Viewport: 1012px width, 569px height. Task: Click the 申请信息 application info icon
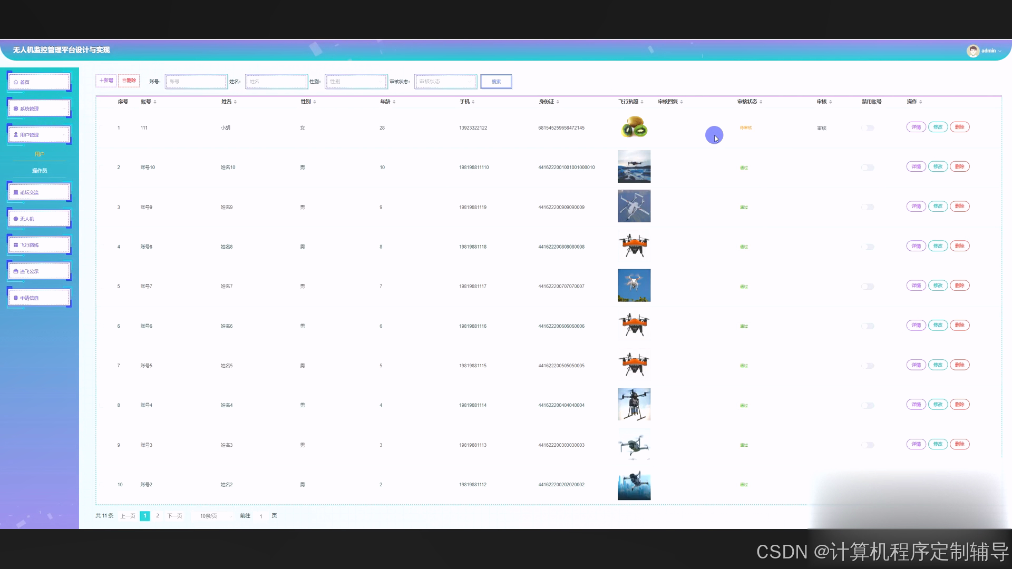(16, 298)
